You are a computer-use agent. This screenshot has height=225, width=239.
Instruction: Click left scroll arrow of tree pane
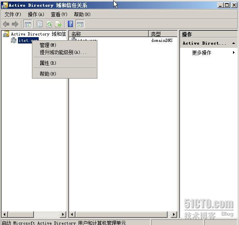(4, 215)
